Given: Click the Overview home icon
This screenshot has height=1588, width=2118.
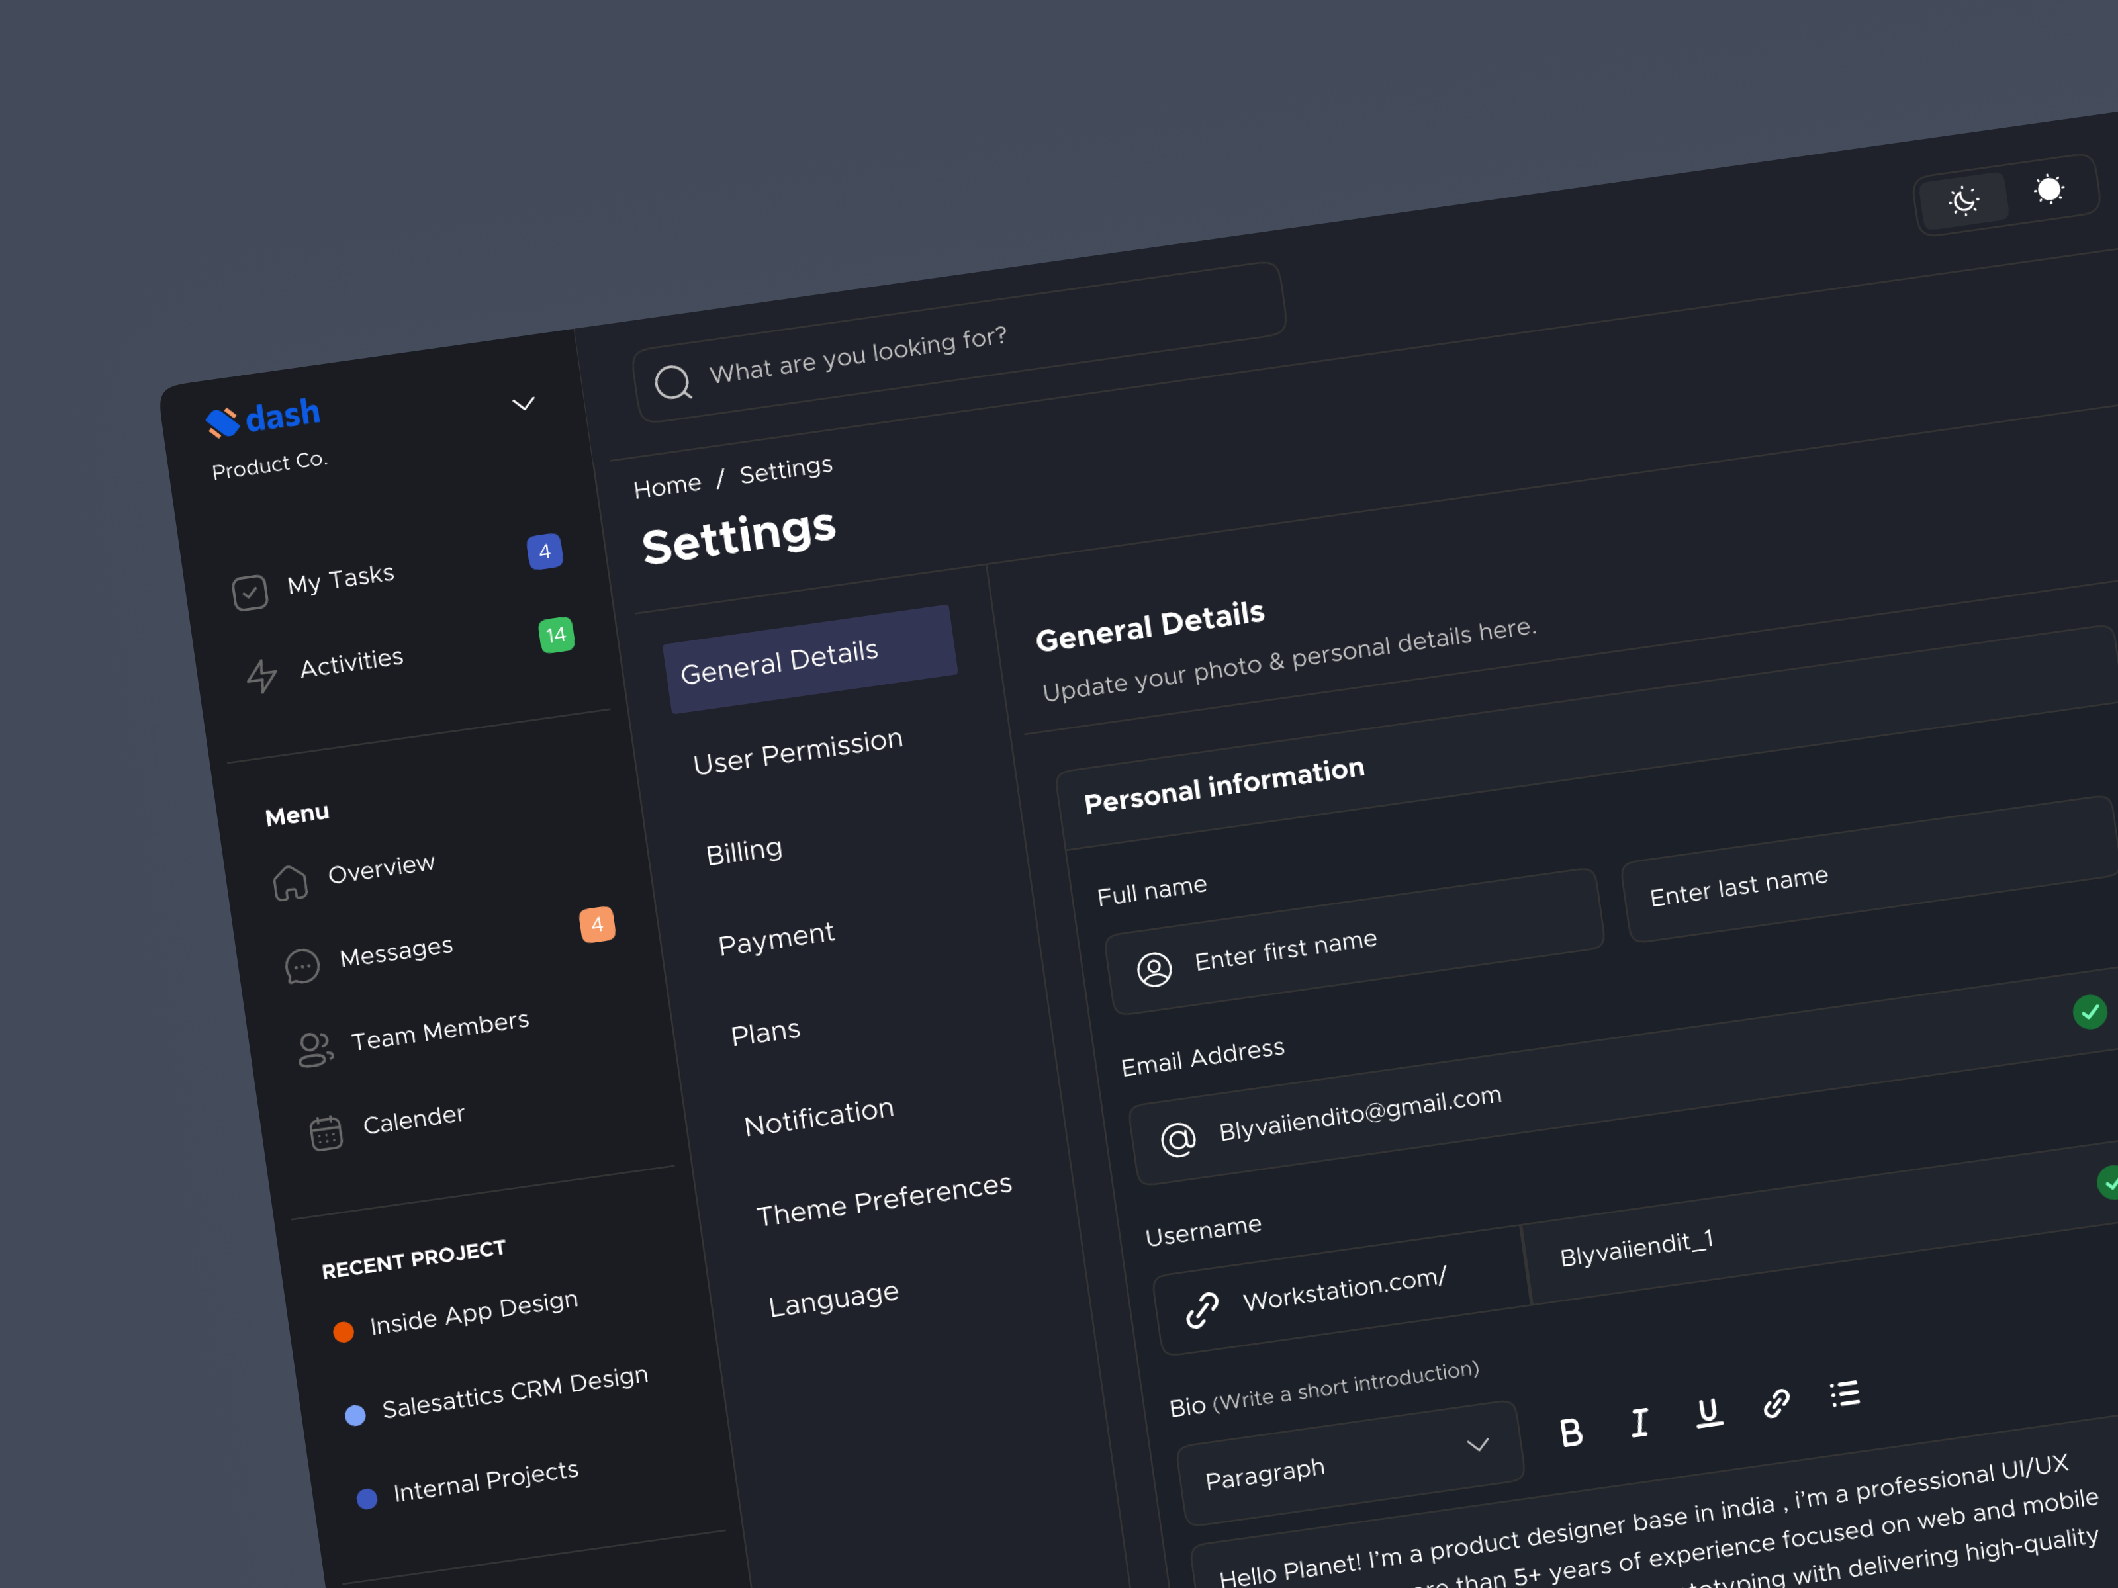Looking at the screenshot, I should tap(290, 883).
